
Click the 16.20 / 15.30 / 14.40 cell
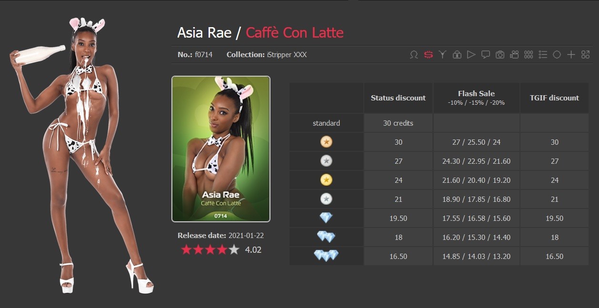(x=477, y=237)
